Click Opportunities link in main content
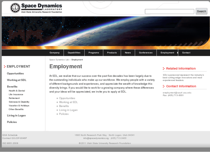 pyautogui.click(x=67, y=98)
